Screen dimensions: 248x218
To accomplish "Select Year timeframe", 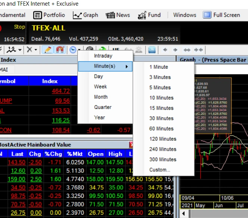I will point(105,118).
